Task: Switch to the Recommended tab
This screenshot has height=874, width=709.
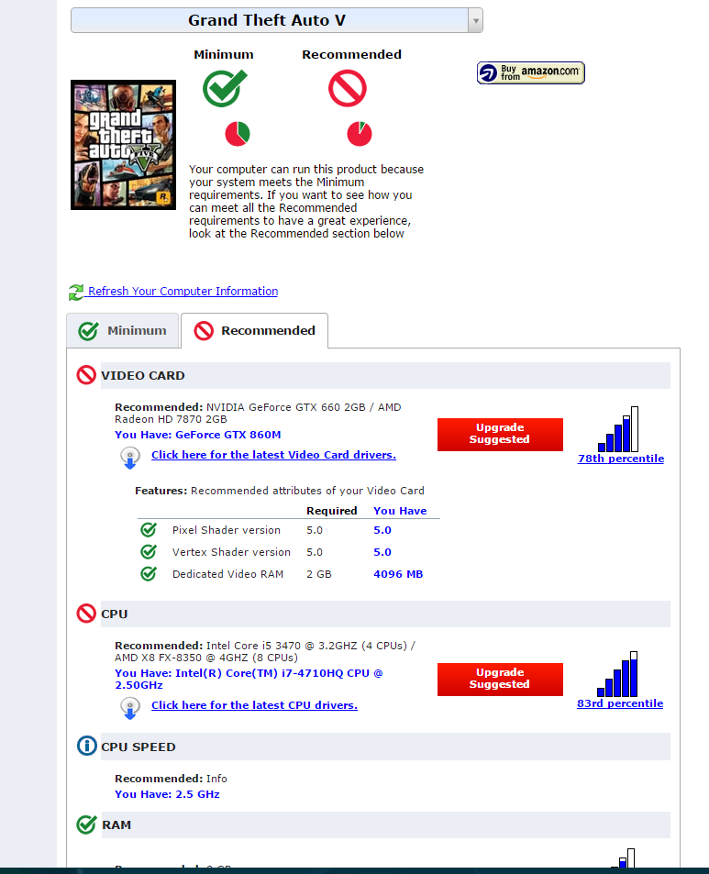Action: [x=255, y=330]
